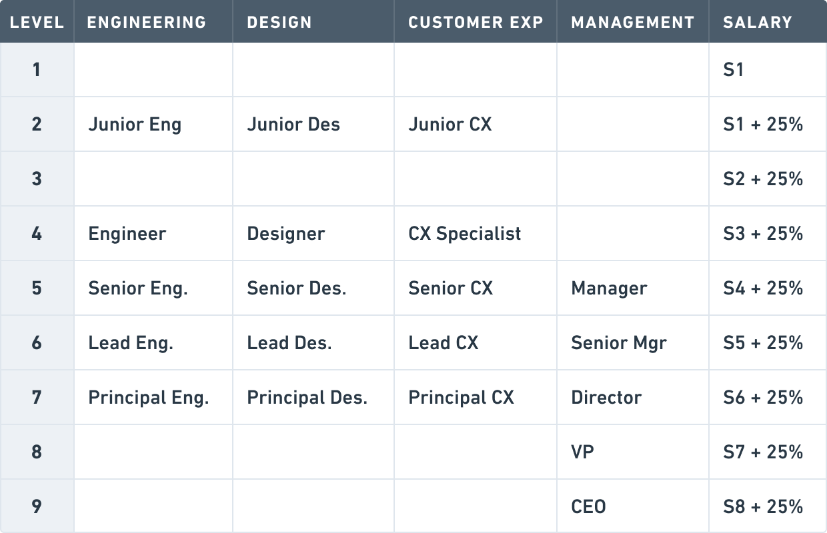Click the Senior Mgr cell

click(619, 343)
